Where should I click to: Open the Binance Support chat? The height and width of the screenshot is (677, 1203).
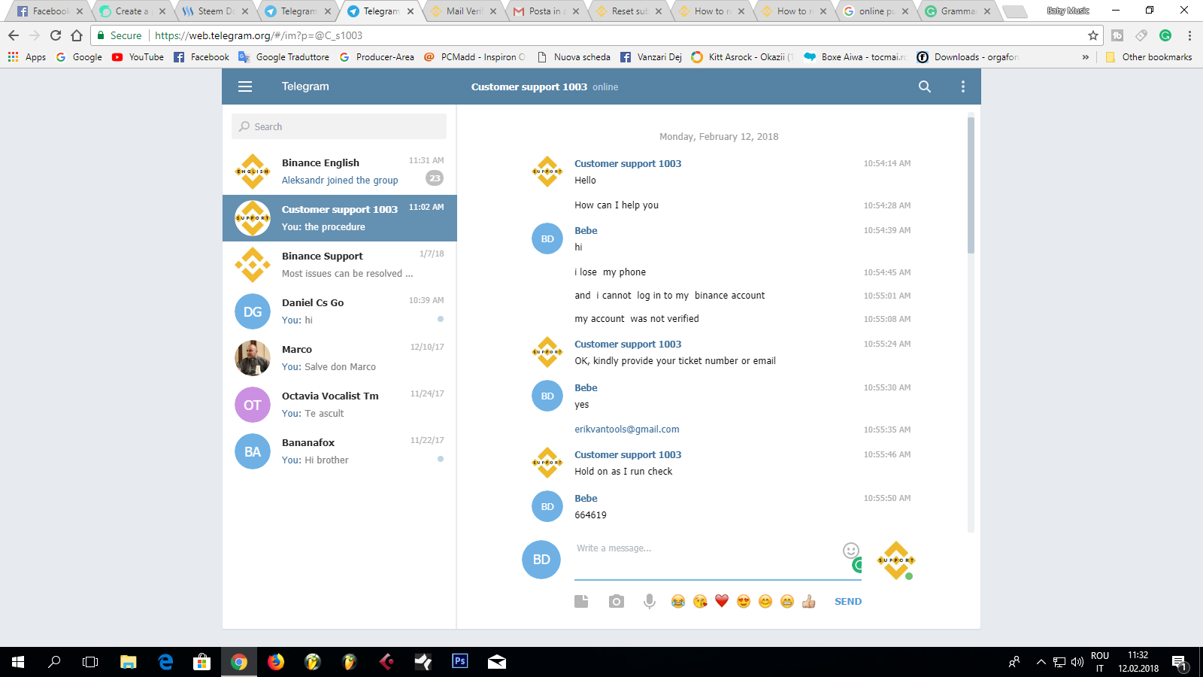pos(340,265)
